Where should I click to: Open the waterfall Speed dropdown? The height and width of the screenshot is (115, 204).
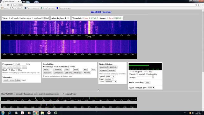110,77
